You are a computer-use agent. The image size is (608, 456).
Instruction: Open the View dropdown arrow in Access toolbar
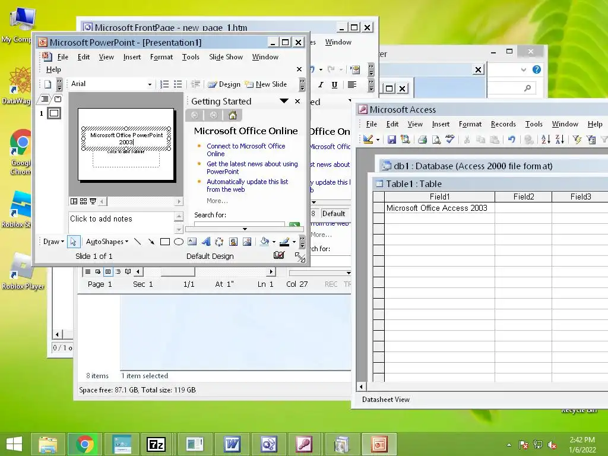(378, 140)
